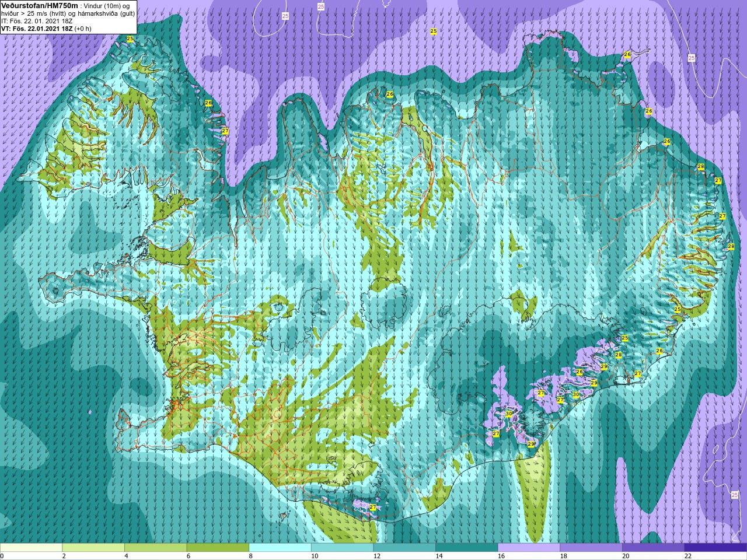This screenshot has height=560, width=747.
Task: Click the legend tick label '6'
Action: click(x=189, y=556)
